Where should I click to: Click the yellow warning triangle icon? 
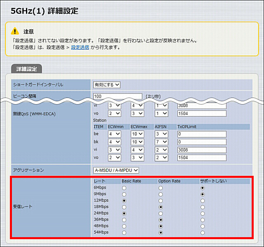coord(15,31)
